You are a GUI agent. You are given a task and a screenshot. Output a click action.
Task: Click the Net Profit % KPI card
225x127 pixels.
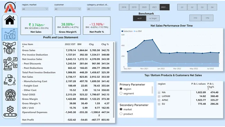click(97, 26)
